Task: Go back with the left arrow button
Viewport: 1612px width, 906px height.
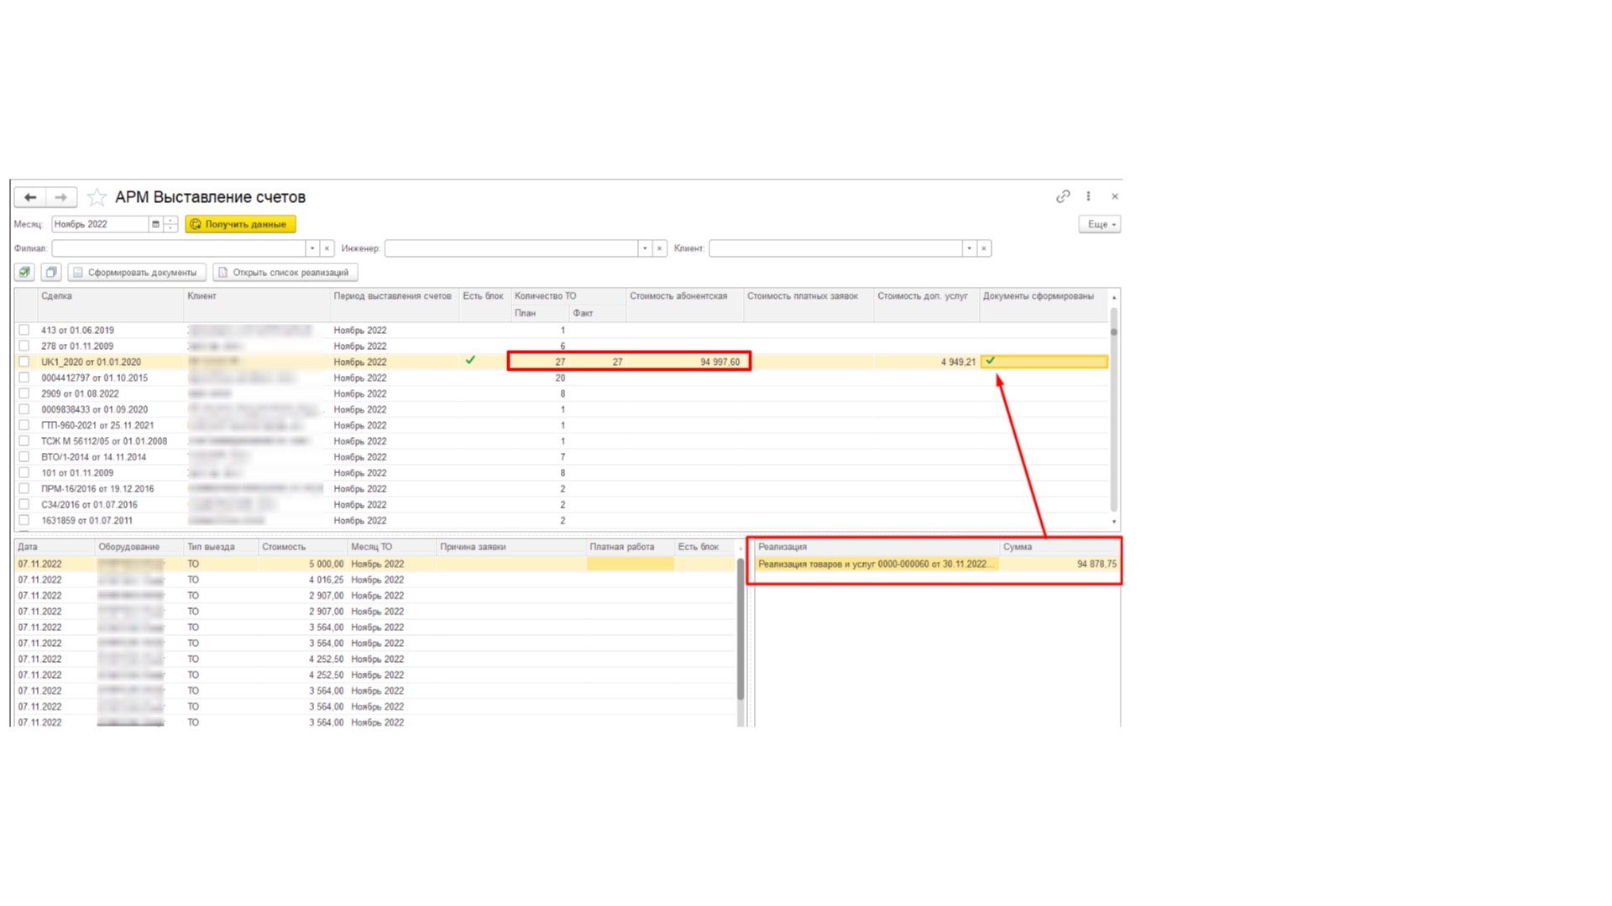Action: pyautogui.click(x=30, y=197)
